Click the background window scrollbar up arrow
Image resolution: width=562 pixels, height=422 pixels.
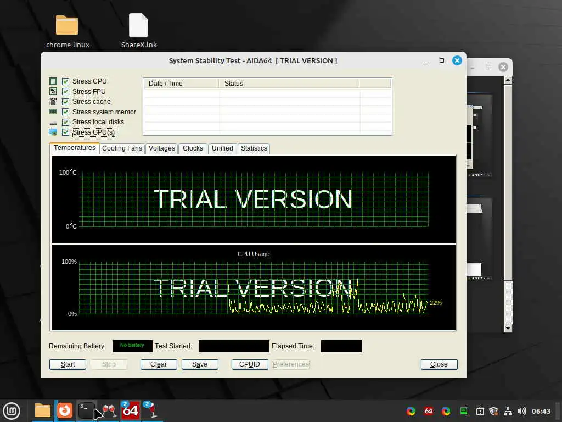[508, 80]
